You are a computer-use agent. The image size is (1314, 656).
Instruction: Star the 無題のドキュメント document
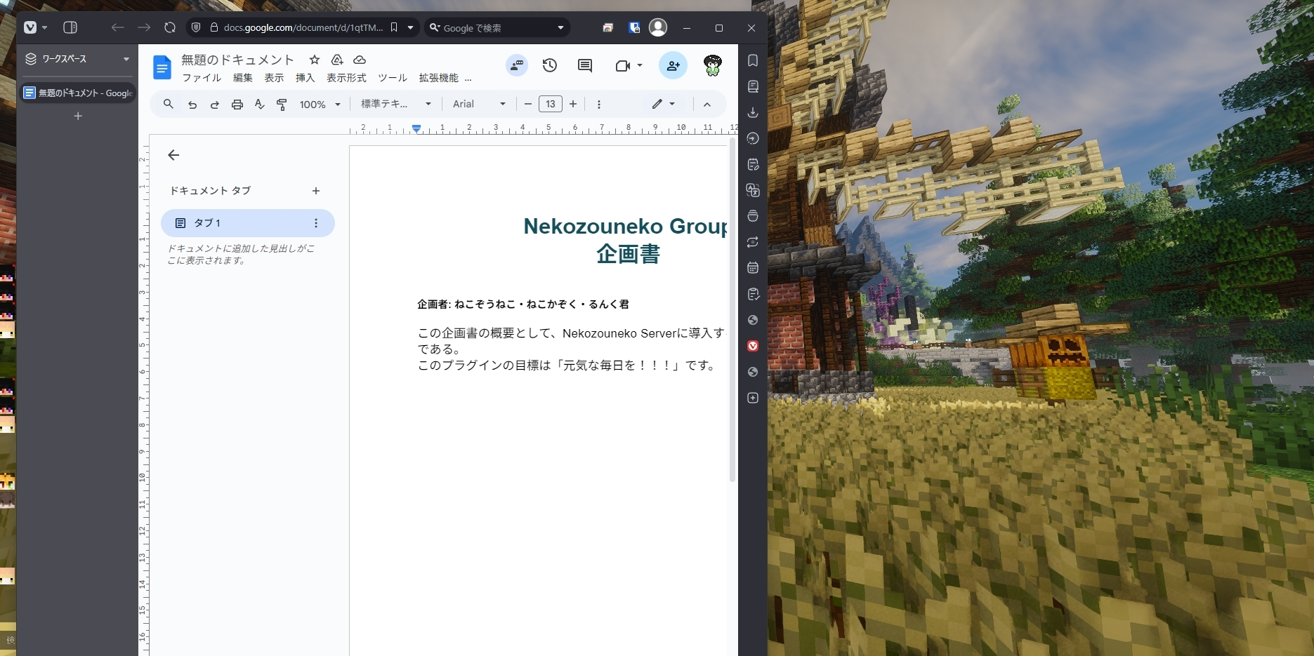click(314, 60)
